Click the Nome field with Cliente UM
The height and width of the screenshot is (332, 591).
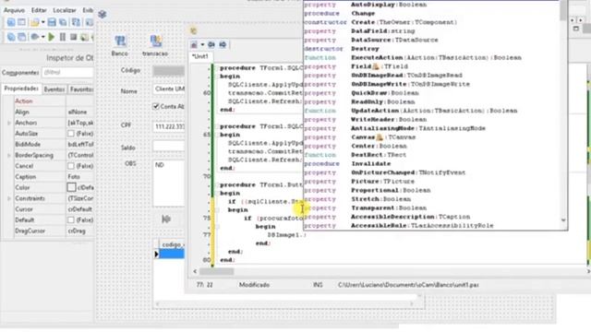(x=168, y=89)
